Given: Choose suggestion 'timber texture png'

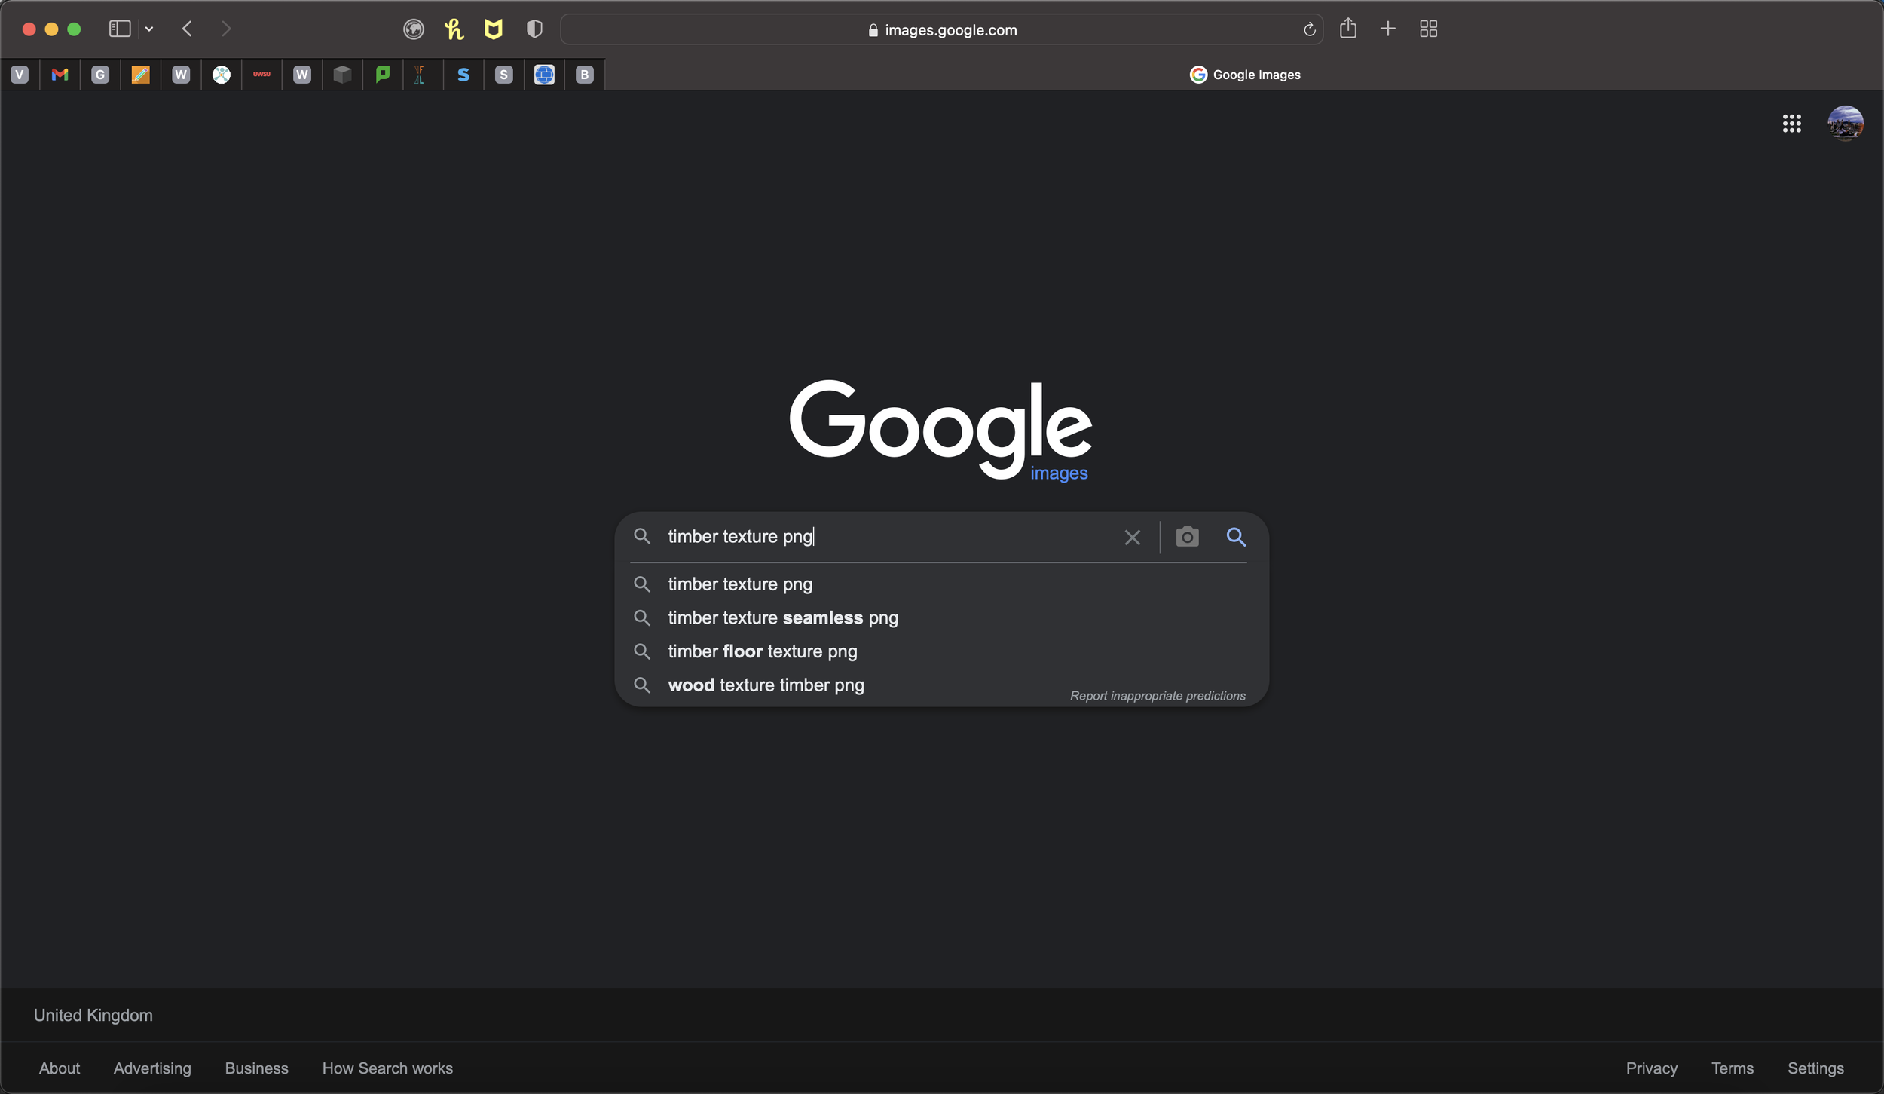Looking at the screenshot, I should [x=941, y=584].
